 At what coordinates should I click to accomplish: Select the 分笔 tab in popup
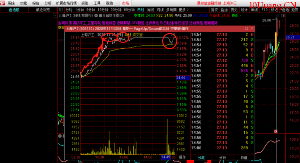pos(201,158)
